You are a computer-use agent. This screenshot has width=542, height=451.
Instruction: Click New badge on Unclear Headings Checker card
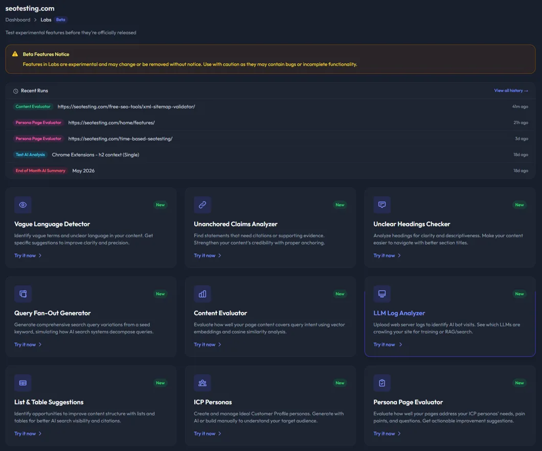pos(520,205)
